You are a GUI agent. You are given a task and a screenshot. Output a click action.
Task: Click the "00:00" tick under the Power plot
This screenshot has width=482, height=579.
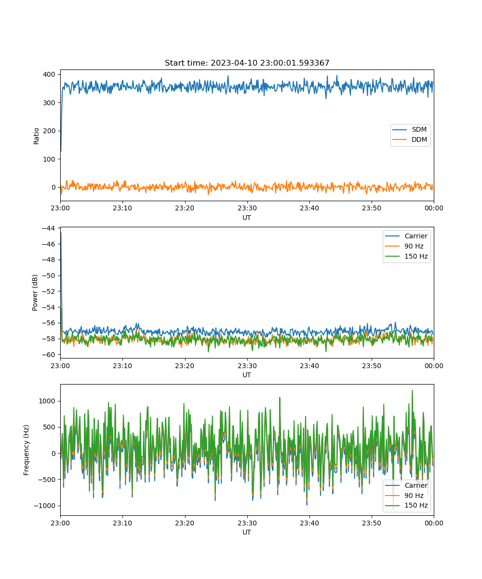pyautogui.click(x=434, y=366)
